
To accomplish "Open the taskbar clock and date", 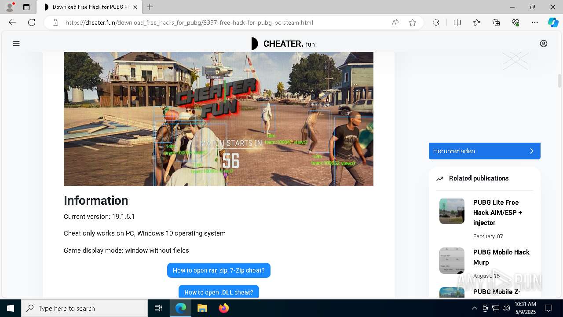I will pos(525,308).
